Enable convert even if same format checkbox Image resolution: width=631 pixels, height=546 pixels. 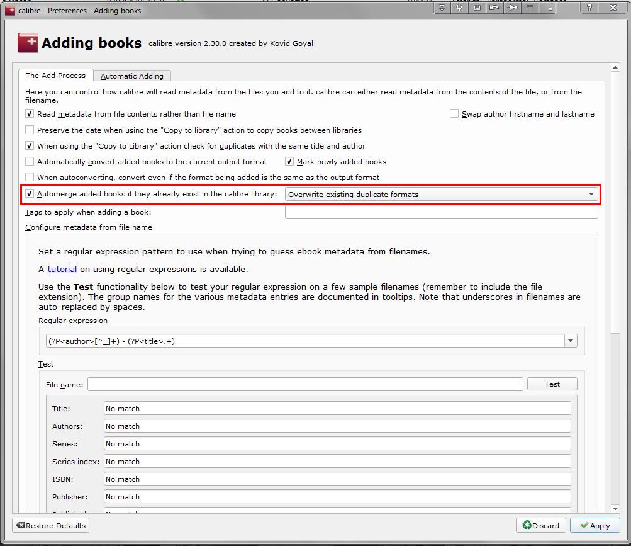click(30, 178)
